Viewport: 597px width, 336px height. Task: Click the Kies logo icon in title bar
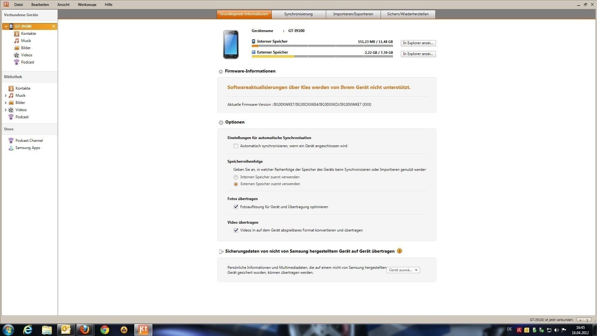point(6,4)
